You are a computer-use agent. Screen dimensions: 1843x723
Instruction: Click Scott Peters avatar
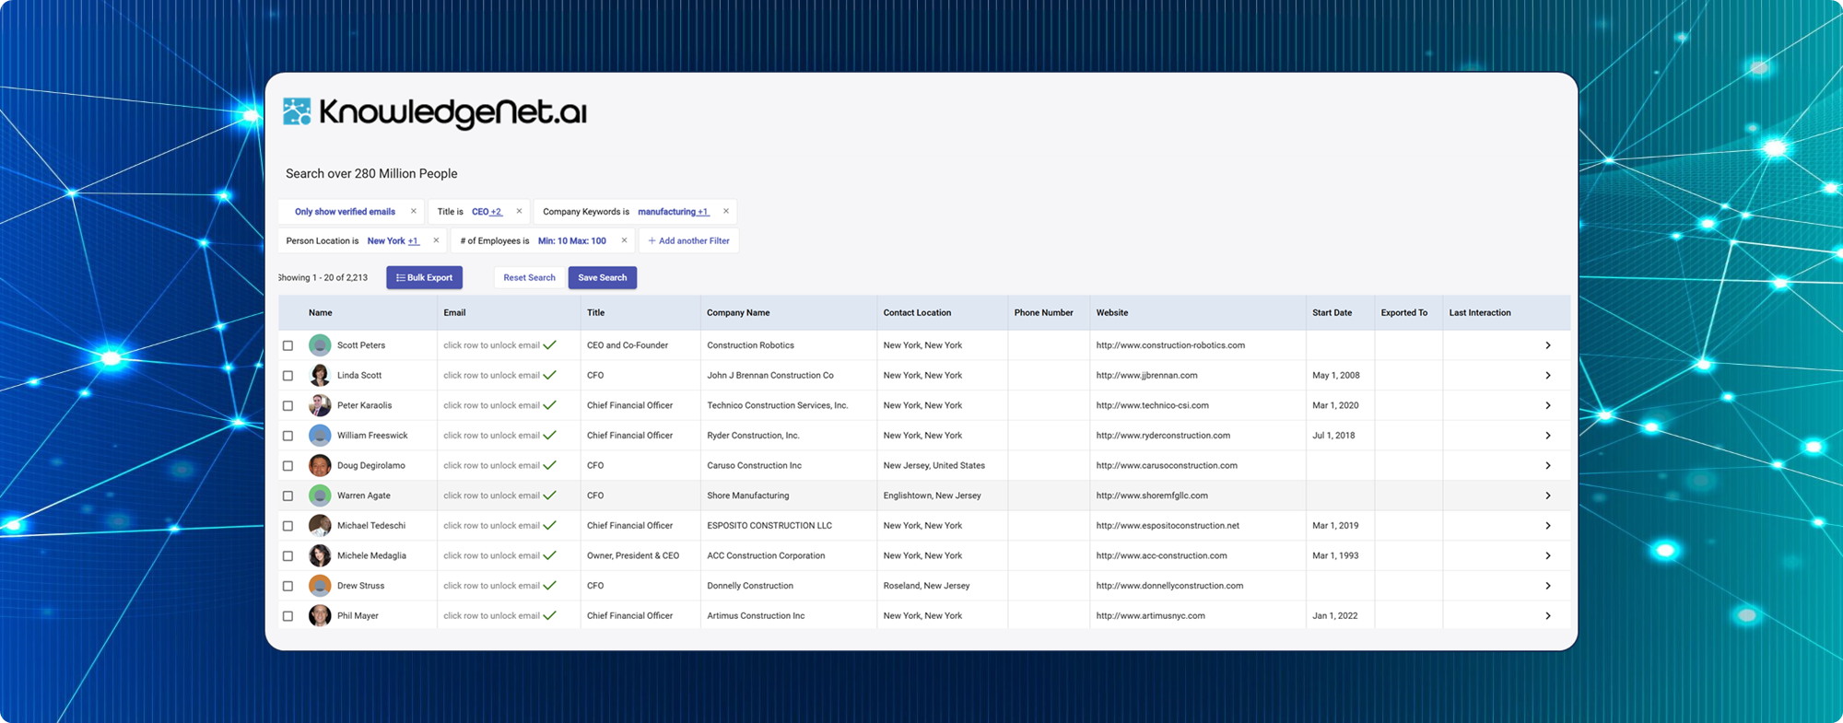click(320, 345)
